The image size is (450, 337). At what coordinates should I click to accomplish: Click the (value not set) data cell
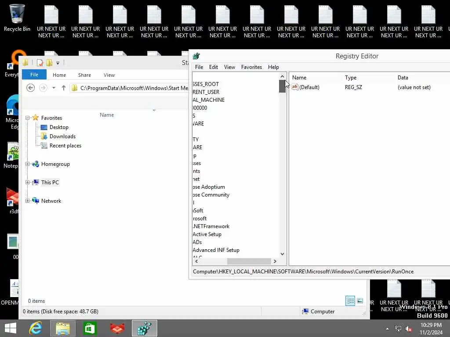coord(414,87)
